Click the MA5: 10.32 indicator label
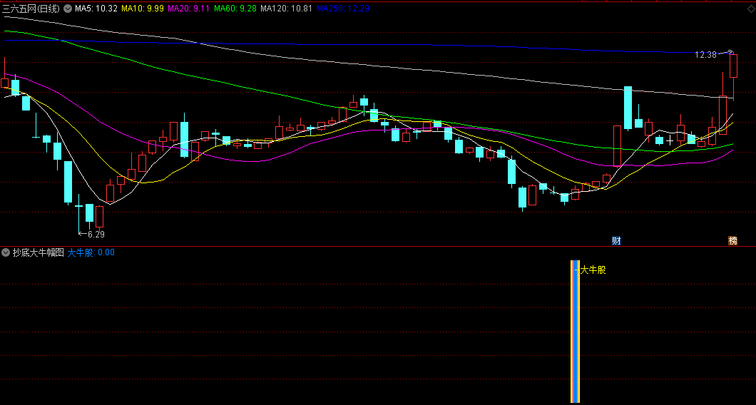This screenshot has height=405, width=756. pos(96,8)
